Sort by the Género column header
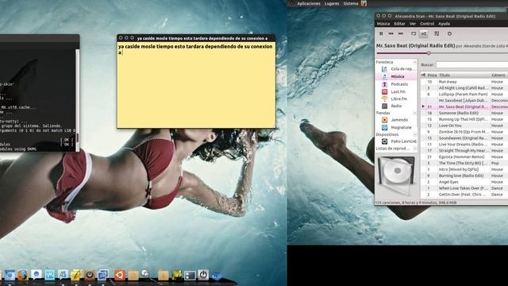 pyautogui.click(x=499, y=75)
